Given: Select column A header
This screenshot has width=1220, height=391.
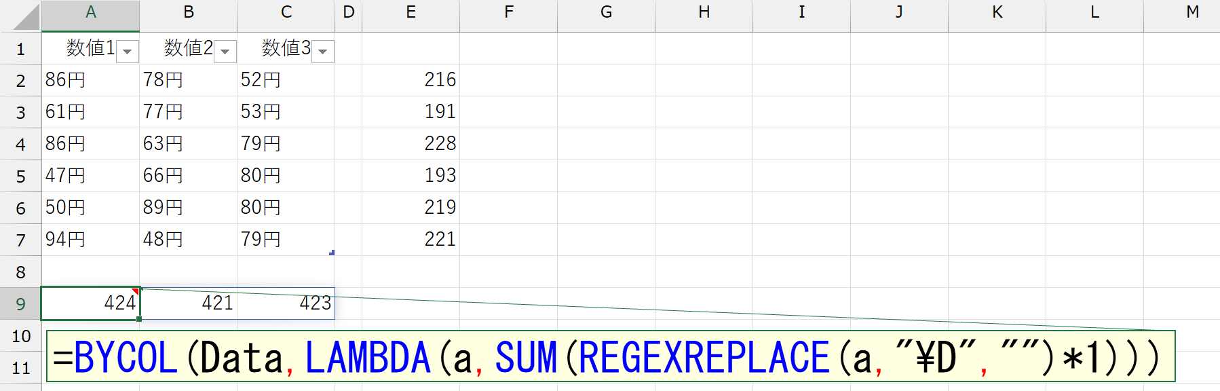Looking at the screenshot, I should coord(91,12).
